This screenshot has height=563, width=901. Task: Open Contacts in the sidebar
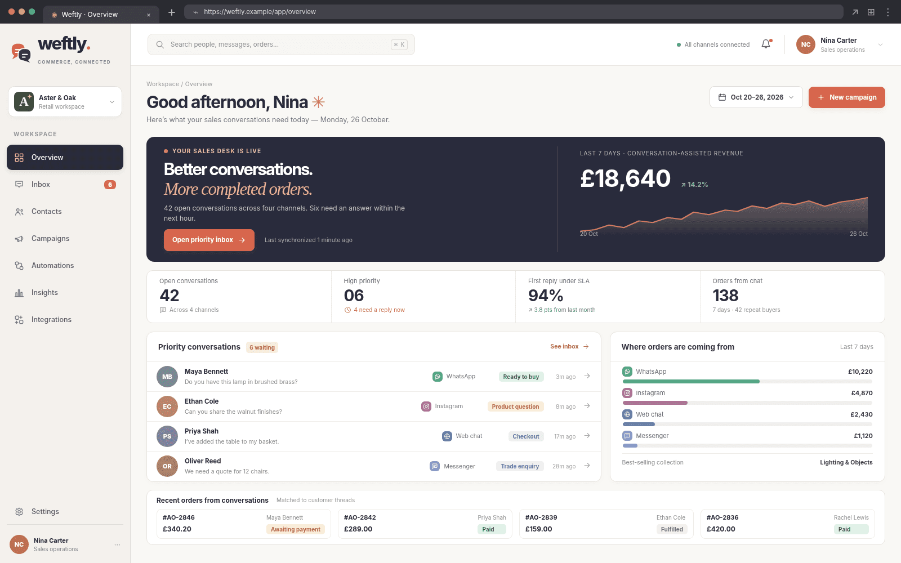pos(65,212)
